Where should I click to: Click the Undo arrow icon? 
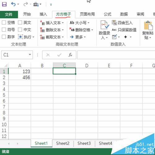(13, 4)
